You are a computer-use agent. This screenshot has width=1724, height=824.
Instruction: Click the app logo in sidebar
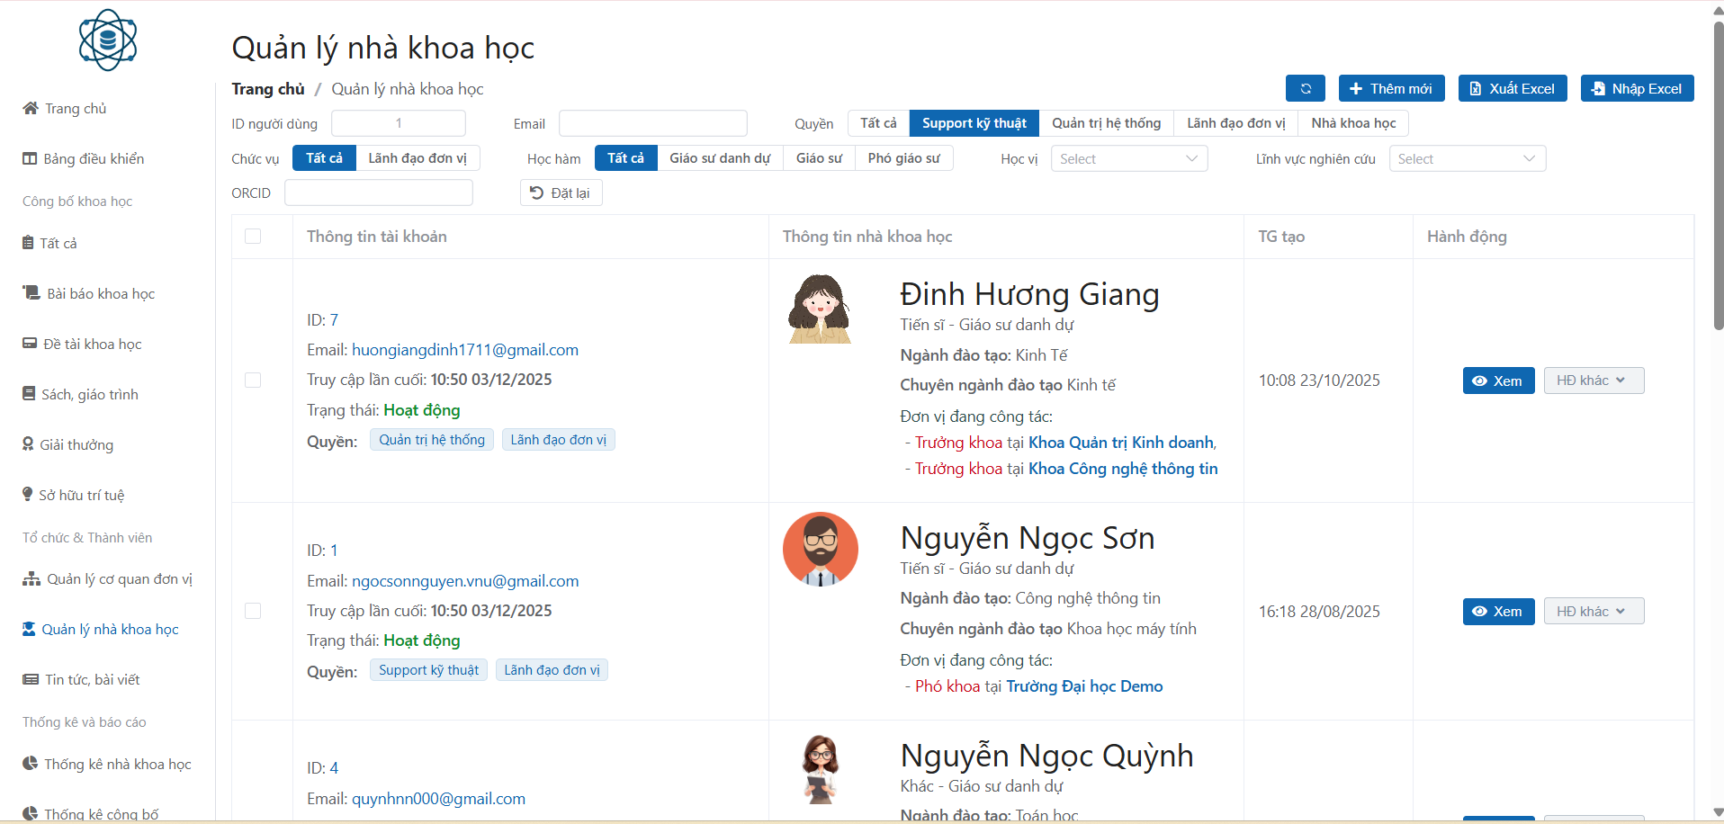point(108,40)
